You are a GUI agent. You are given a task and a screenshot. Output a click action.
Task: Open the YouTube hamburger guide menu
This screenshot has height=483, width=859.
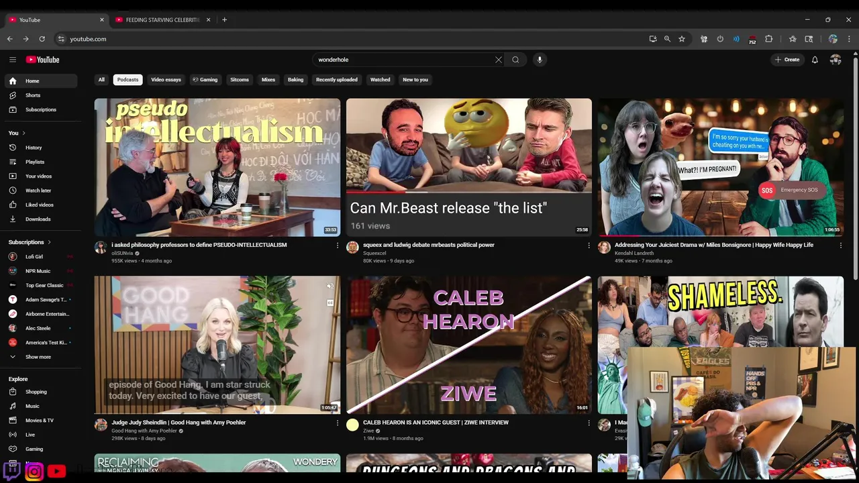(12, 60)
